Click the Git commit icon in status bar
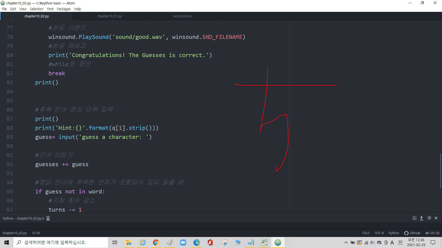This screenshot has width=442, height=248. (427, 233)
